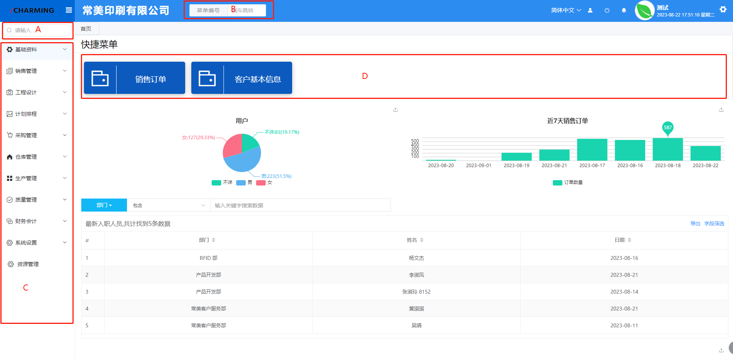The image size is (733, 358).
Task: Click the 计划排程 chart icon
Action: click(10, 114)
